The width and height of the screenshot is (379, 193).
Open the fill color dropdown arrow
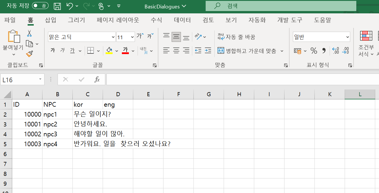pyautogui.click(x=117, y=51)
